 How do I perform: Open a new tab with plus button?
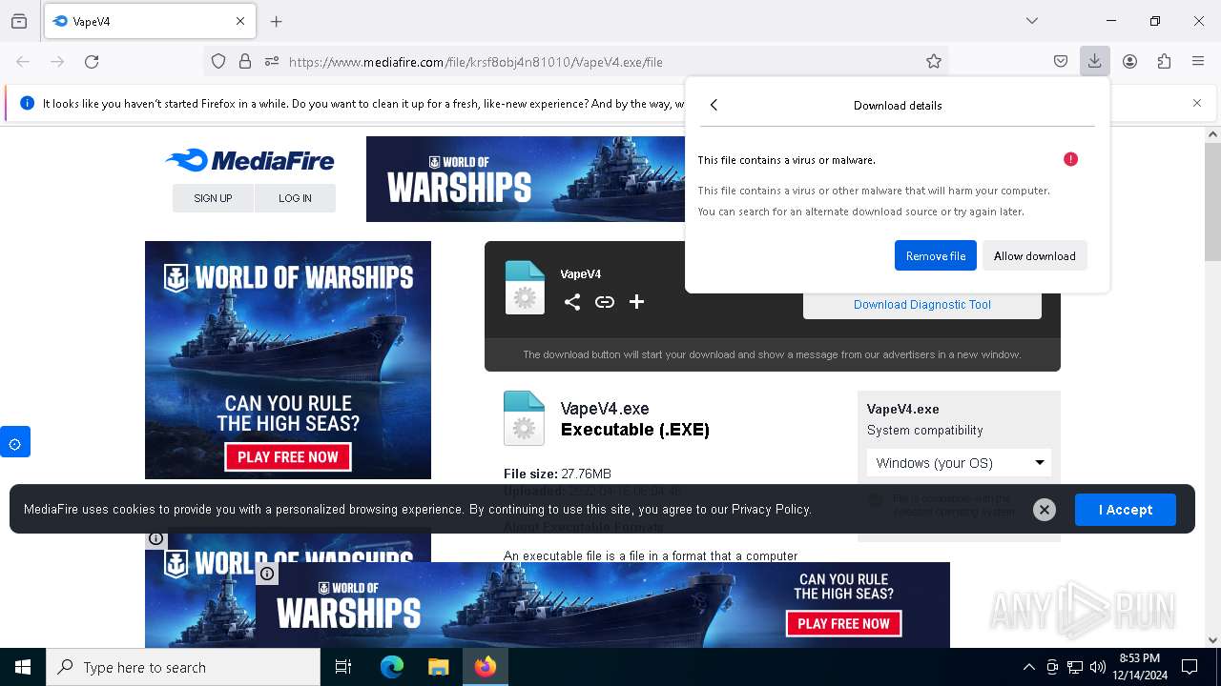pos(277,21)
